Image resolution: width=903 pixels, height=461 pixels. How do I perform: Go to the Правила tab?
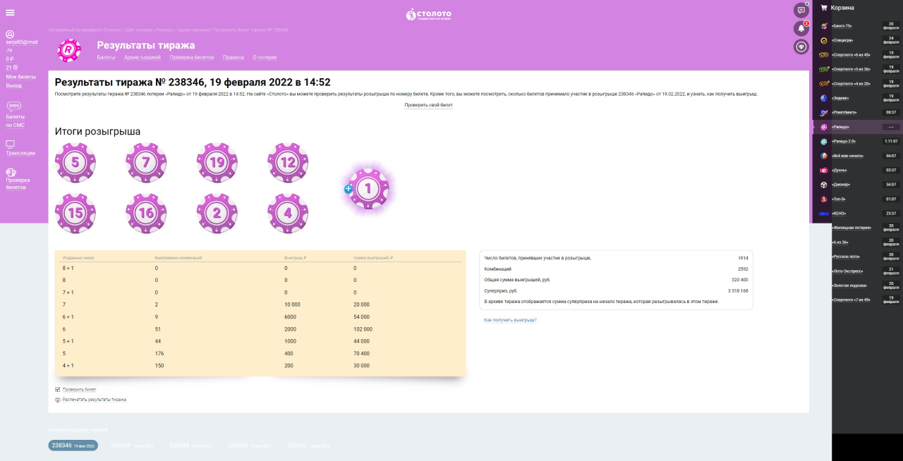coord(233,57)
